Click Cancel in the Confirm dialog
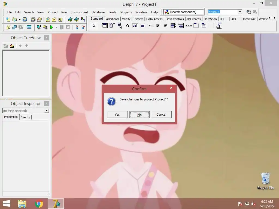Image resolution: width=279 pixels, height=209 pixels. tap(161, 115)
